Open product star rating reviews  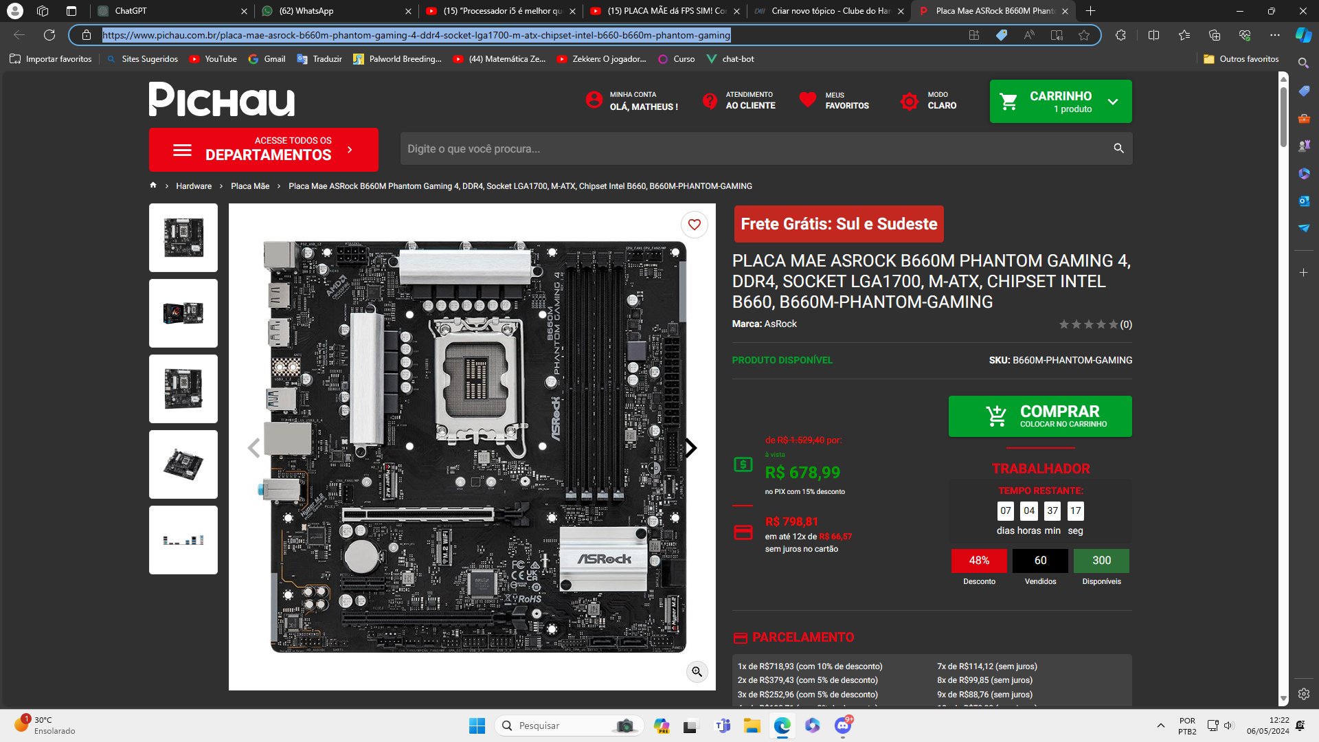point(1095,324)
